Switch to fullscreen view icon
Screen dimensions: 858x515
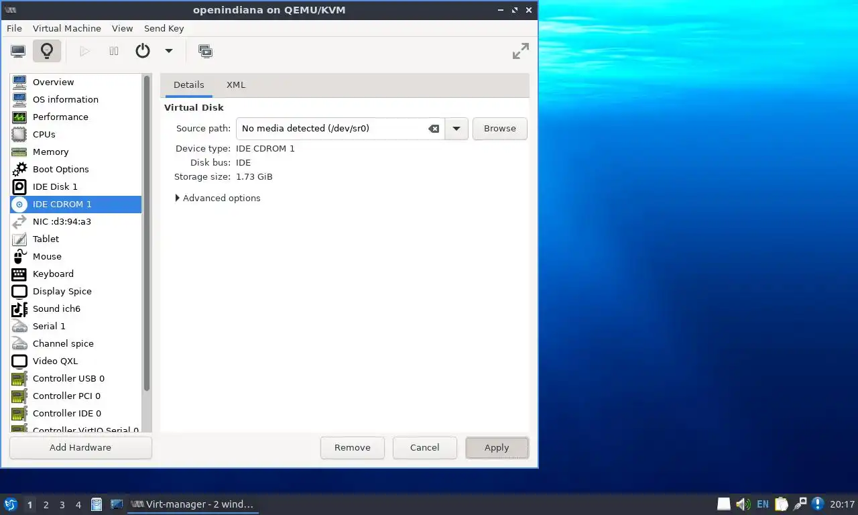coord(521,51)
